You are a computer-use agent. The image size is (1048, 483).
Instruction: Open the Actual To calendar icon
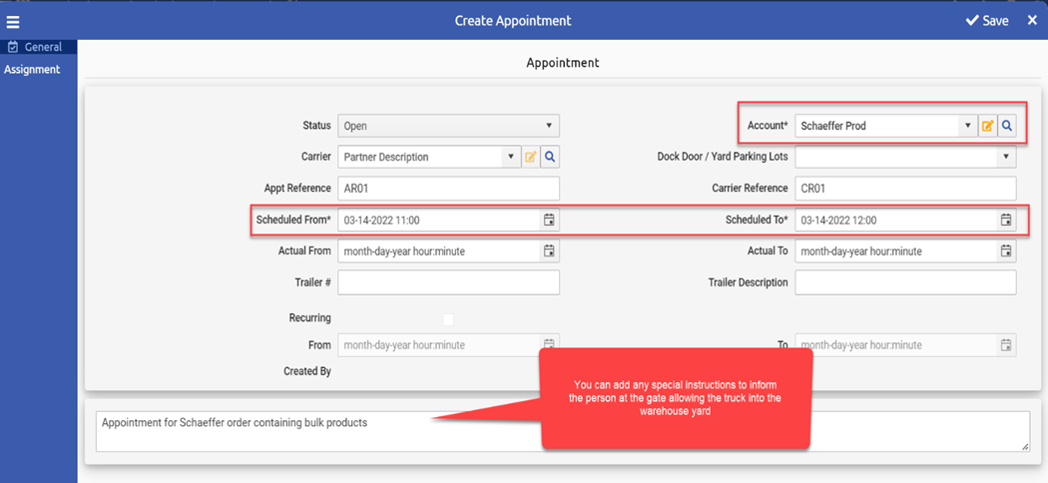pyautogui.click(x=1006, y=250)
